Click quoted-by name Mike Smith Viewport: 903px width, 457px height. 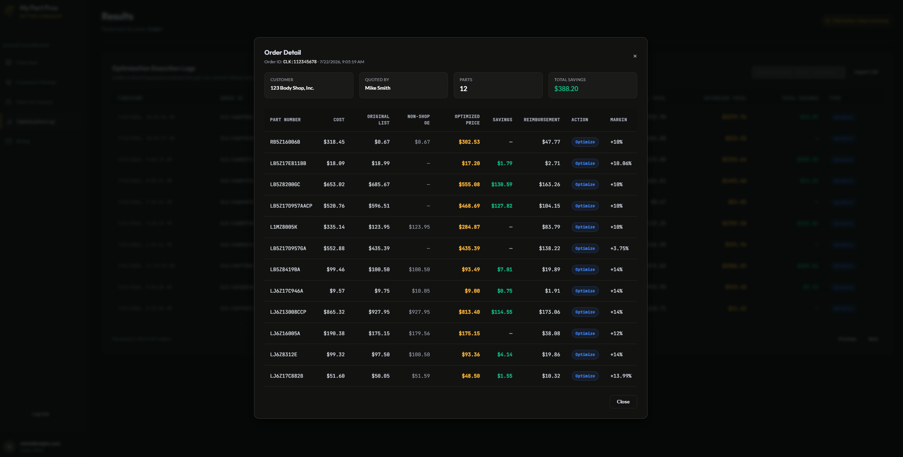(x=377, y=88)
